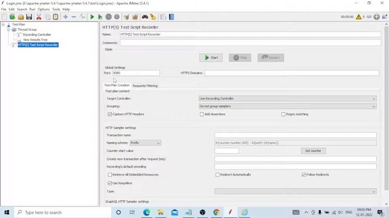
Task: Click the Reset Search icon
Action: tap(153, 17)
